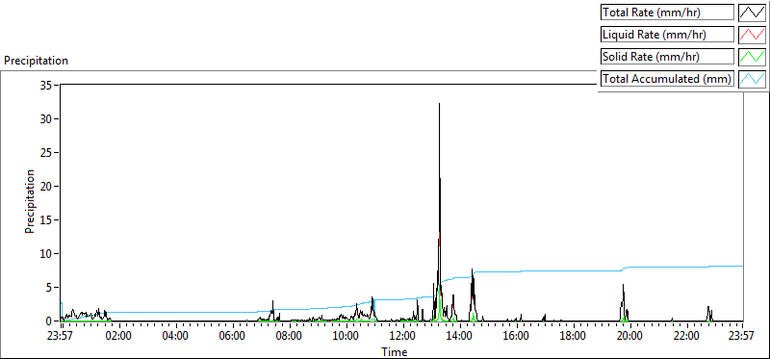Click the 02:00 time axis label
Image resolution: width=770 pixels, height=359 pixels.
tap(119, 337)
